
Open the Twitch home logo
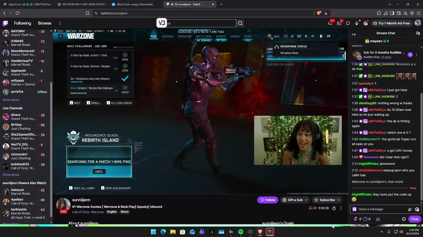(5, 23)
